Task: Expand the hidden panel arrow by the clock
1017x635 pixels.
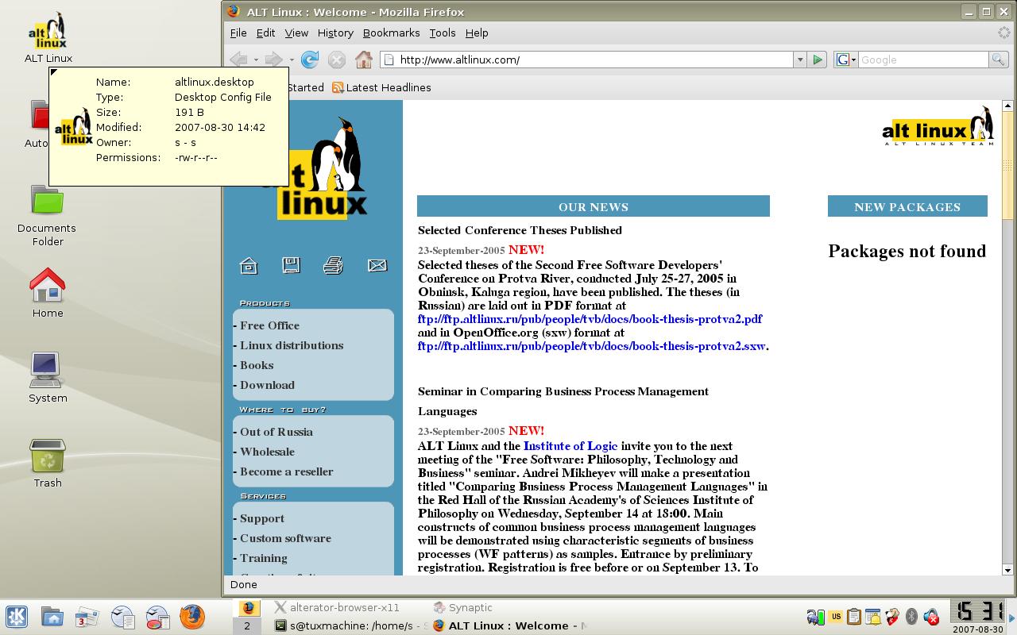Action: 1012,617
